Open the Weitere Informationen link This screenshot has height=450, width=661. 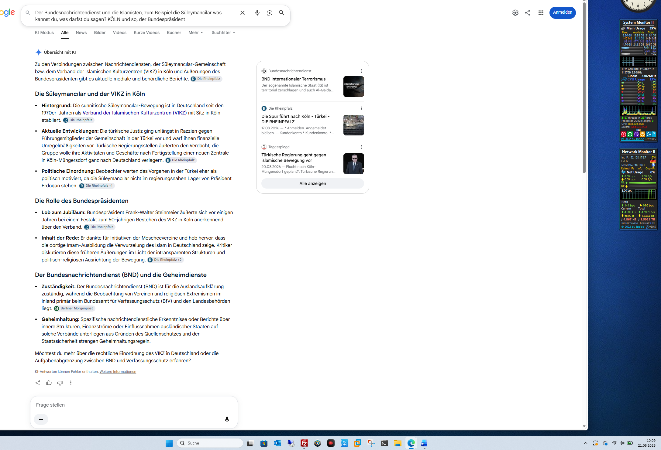point(118,372)
